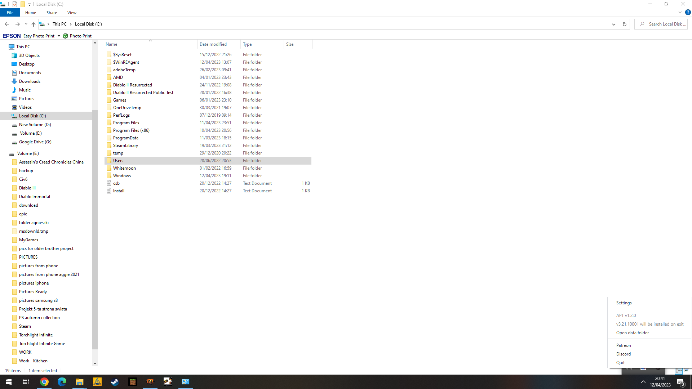This screenshot has height=389, width=692.
Task: Switch to the View ribbon tab
Action: 72,12
